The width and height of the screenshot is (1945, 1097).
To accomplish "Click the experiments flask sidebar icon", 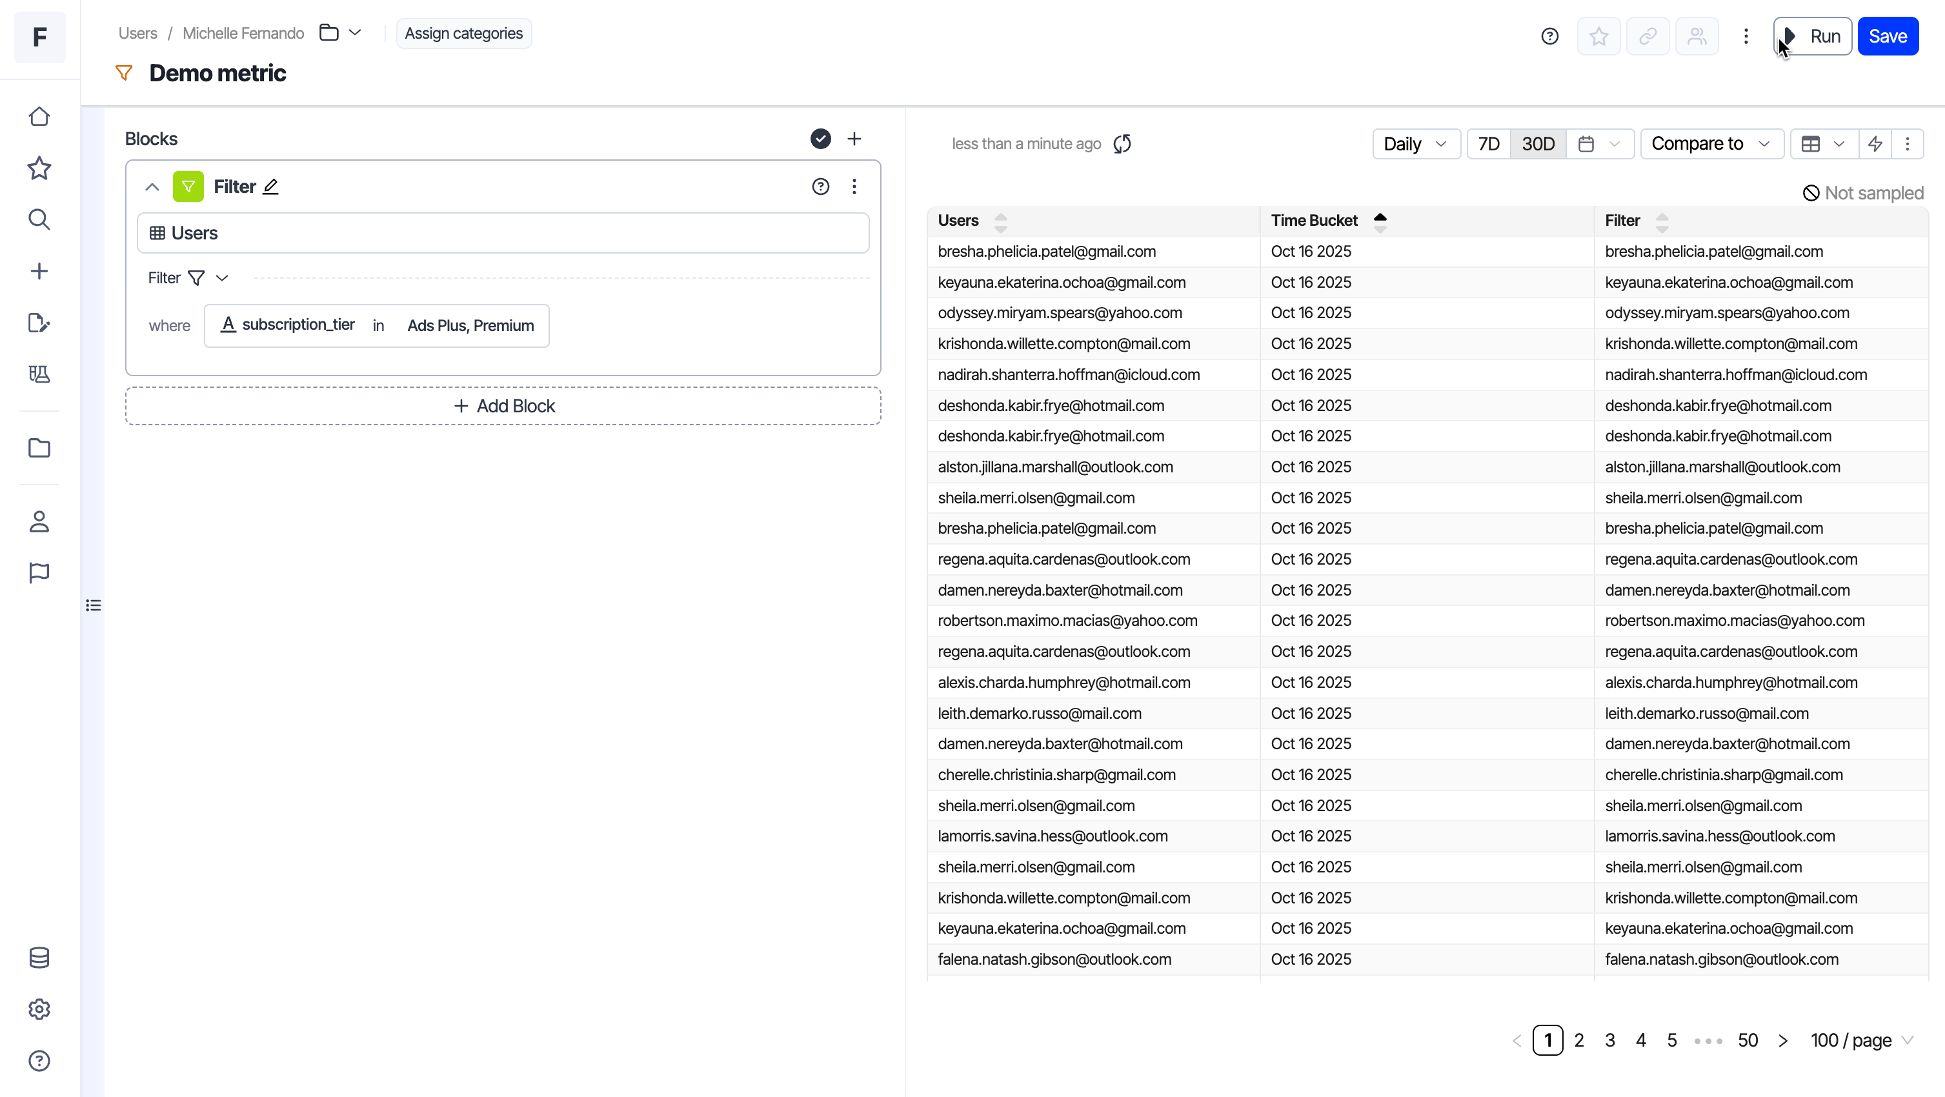I will (39, 374).
